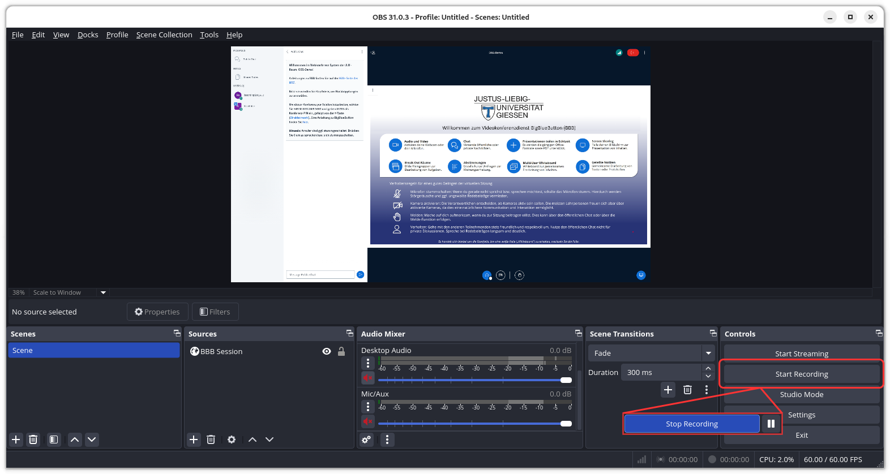Undock the Controls panel float icon
The height and width of the screenshot is (474, 890).
point(879,333)
